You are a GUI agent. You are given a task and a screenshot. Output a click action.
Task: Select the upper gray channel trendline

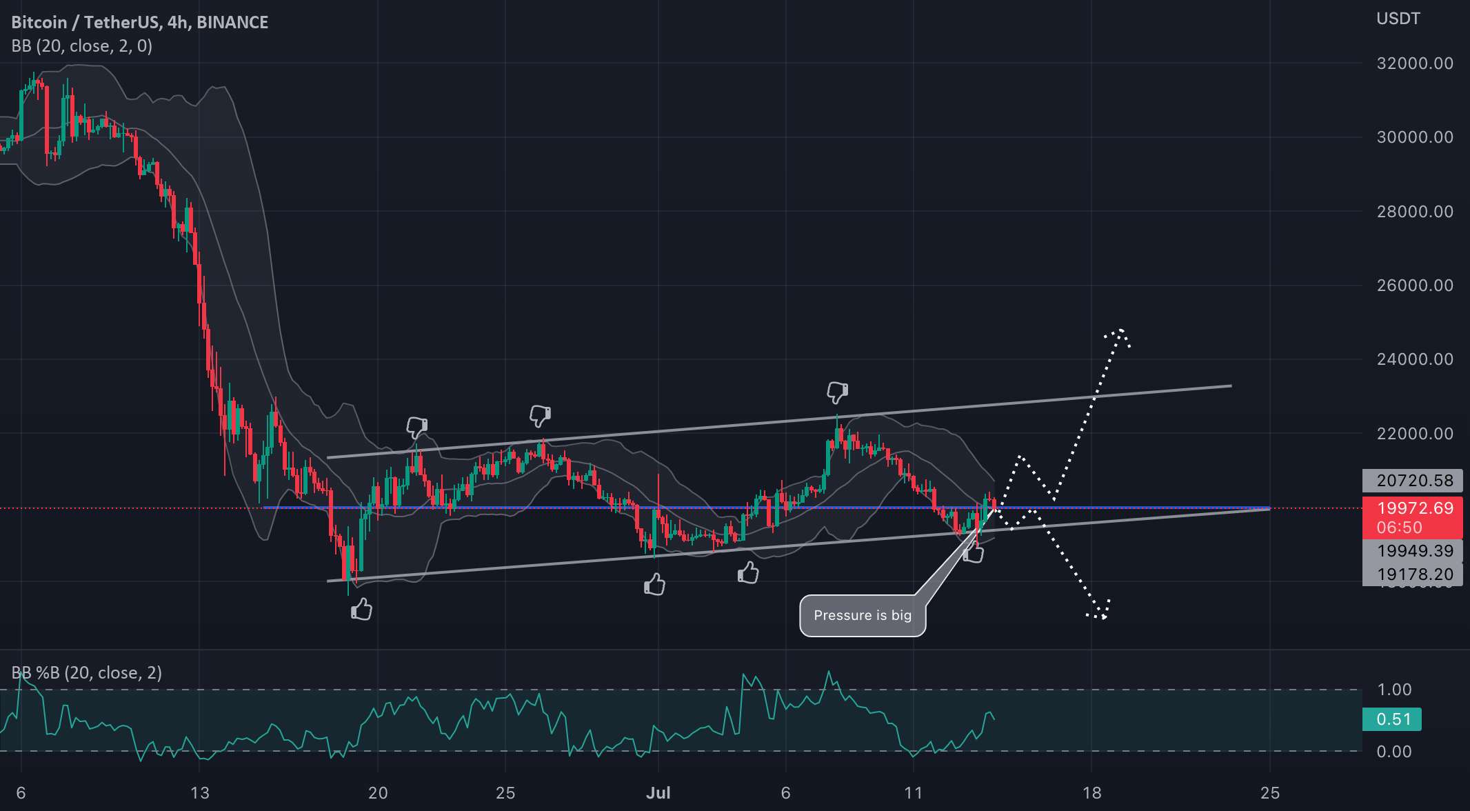pos(779,421)
